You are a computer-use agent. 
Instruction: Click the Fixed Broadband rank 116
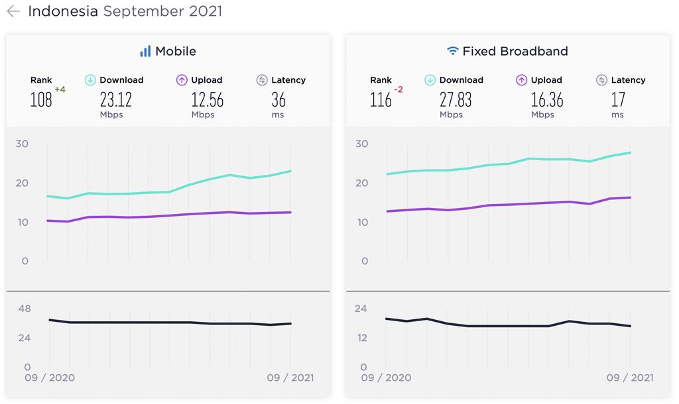click(x=381, y=100)
